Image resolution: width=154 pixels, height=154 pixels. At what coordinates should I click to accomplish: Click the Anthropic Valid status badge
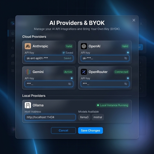(x=69, y=46)
